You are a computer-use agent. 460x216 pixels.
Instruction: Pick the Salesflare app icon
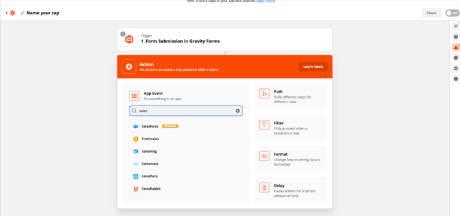135,177
